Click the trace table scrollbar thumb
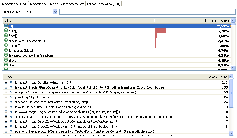 pyautogui.click(x=232, y=93)
